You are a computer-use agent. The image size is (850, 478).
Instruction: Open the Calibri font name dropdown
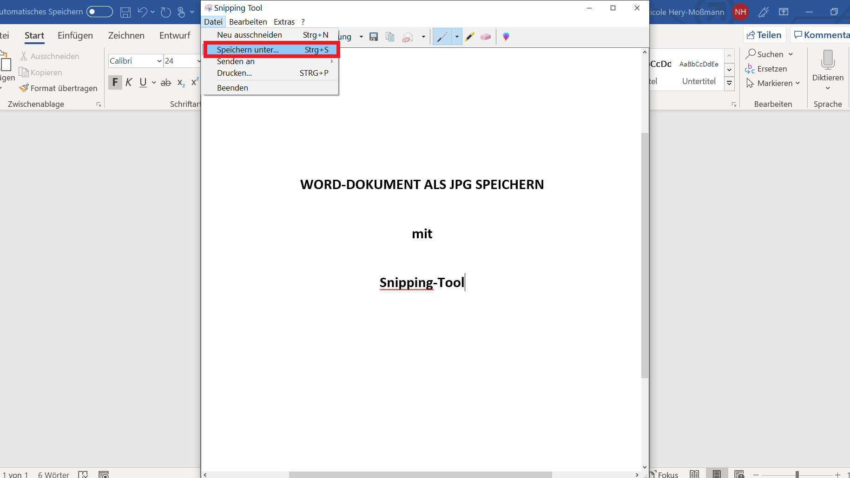pyautogui.click(x=159, y=61)
